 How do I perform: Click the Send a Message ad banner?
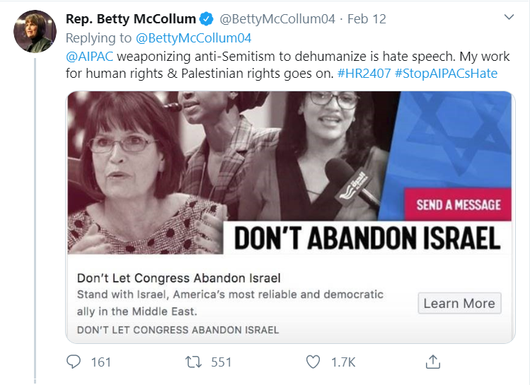click(458, 205)
